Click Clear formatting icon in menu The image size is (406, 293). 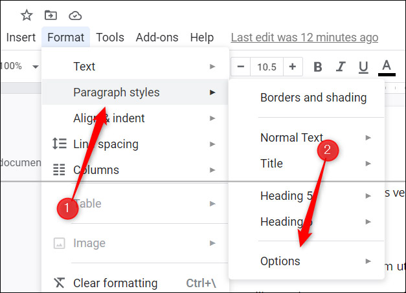59,283
